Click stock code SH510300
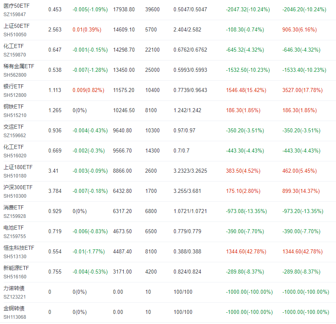The width and height of the screenshot is (336, 324). (15, 196)
